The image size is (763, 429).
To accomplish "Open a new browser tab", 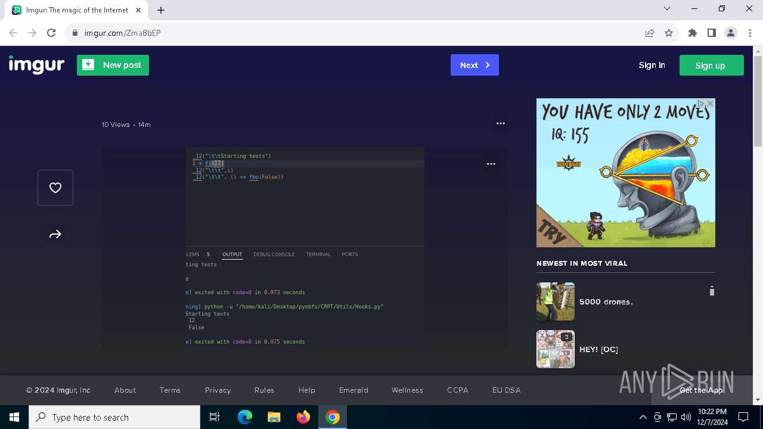I will click(161, 10).
